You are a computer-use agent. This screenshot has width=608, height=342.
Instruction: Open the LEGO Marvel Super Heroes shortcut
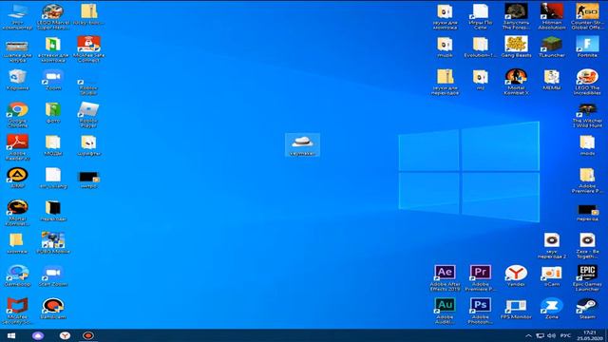pos(53,16)
